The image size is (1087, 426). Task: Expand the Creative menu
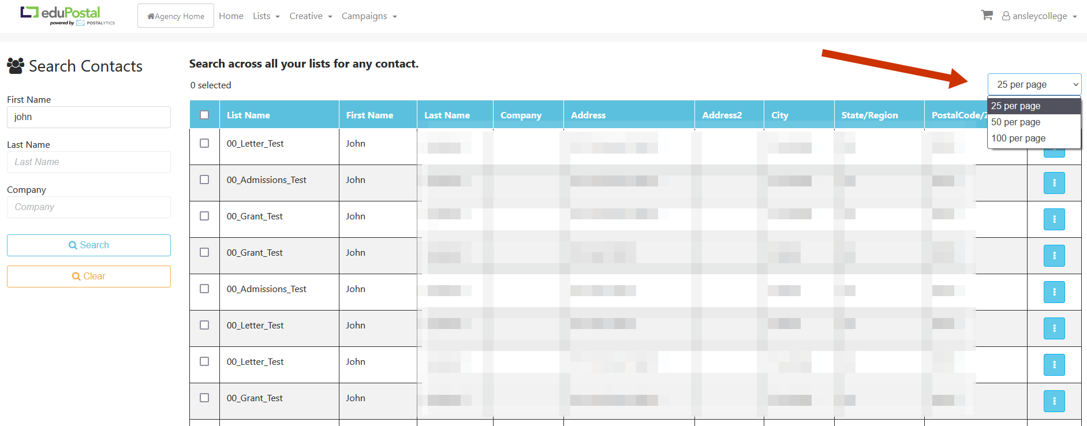tap(311, 16)
